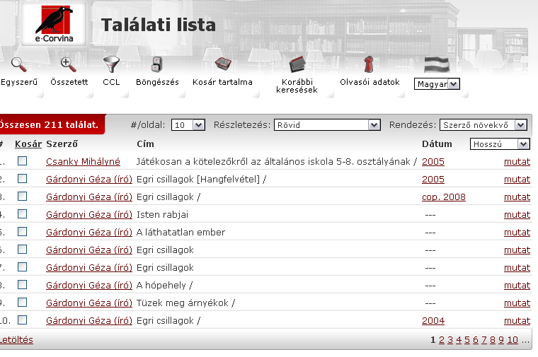Screen dimensions: 538x357
Task: Open Egyszerű simple search magnifier icon
Action: pos(18,64)
